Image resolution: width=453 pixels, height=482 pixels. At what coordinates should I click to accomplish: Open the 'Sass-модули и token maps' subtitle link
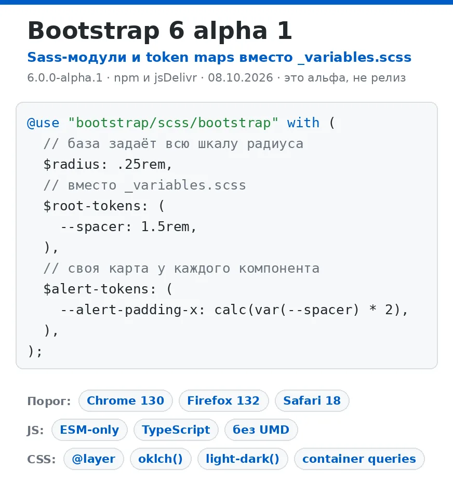[x=219, y=58]
